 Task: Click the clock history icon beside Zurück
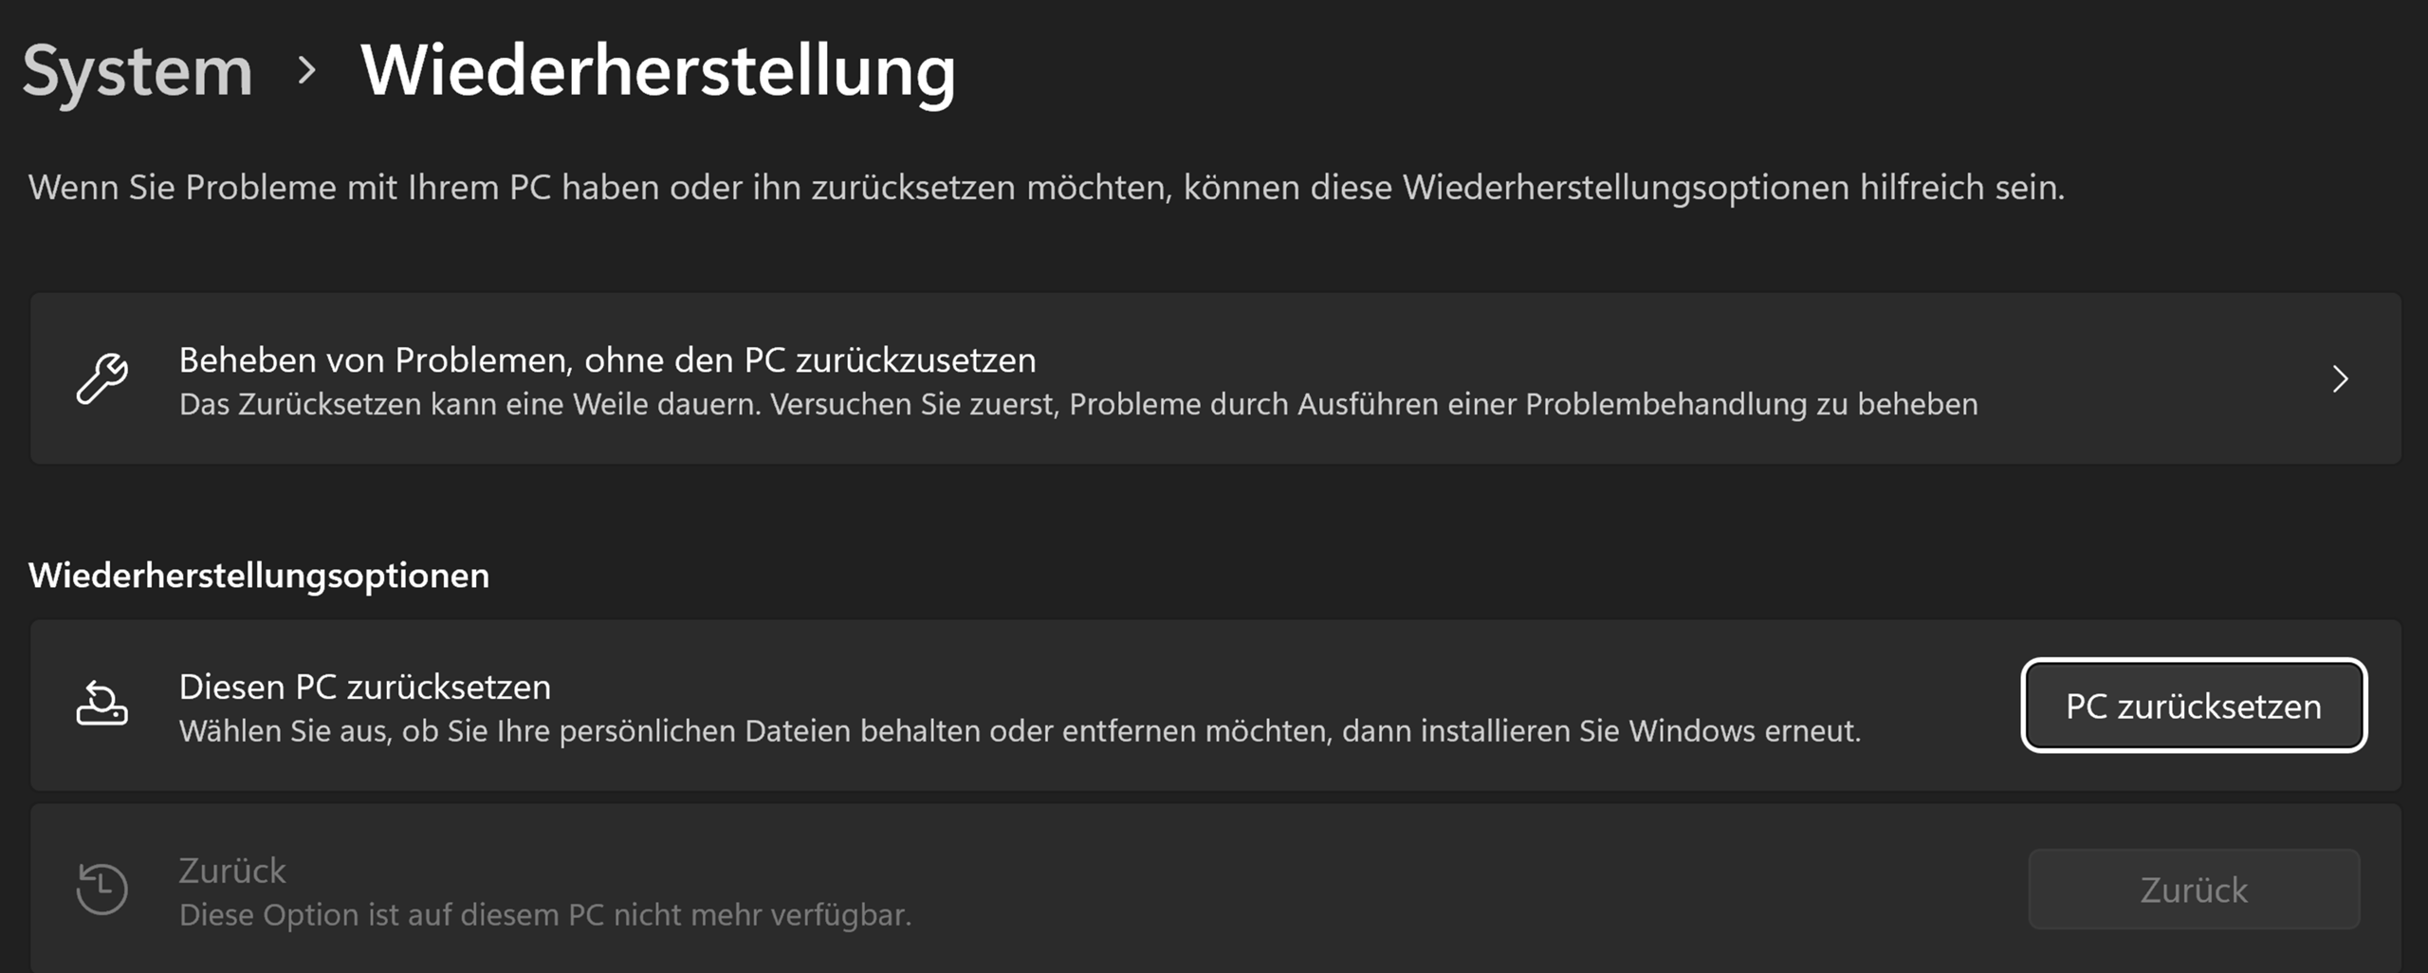pyautogui.click(x=101, y=889)
